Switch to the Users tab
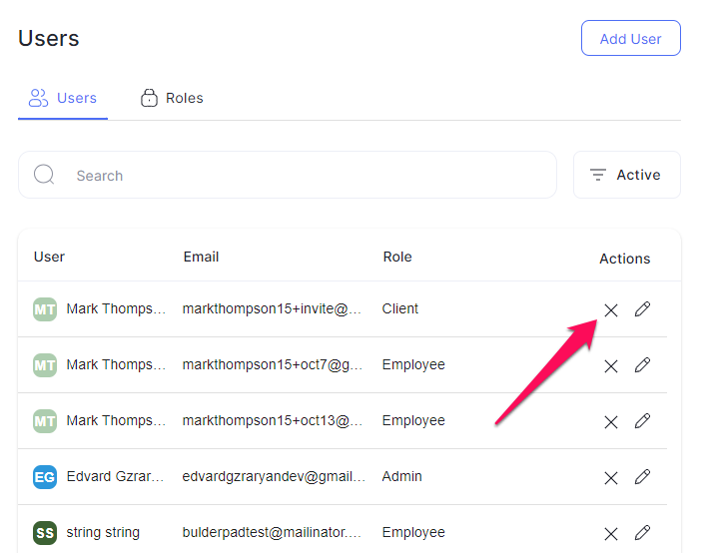Viewport: 708px width, 553px height. tap(63, 98)
